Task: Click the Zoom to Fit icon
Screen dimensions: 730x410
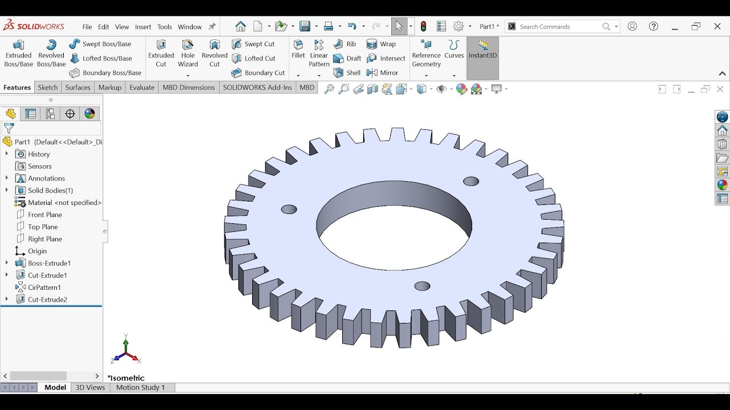Action: 329,89
